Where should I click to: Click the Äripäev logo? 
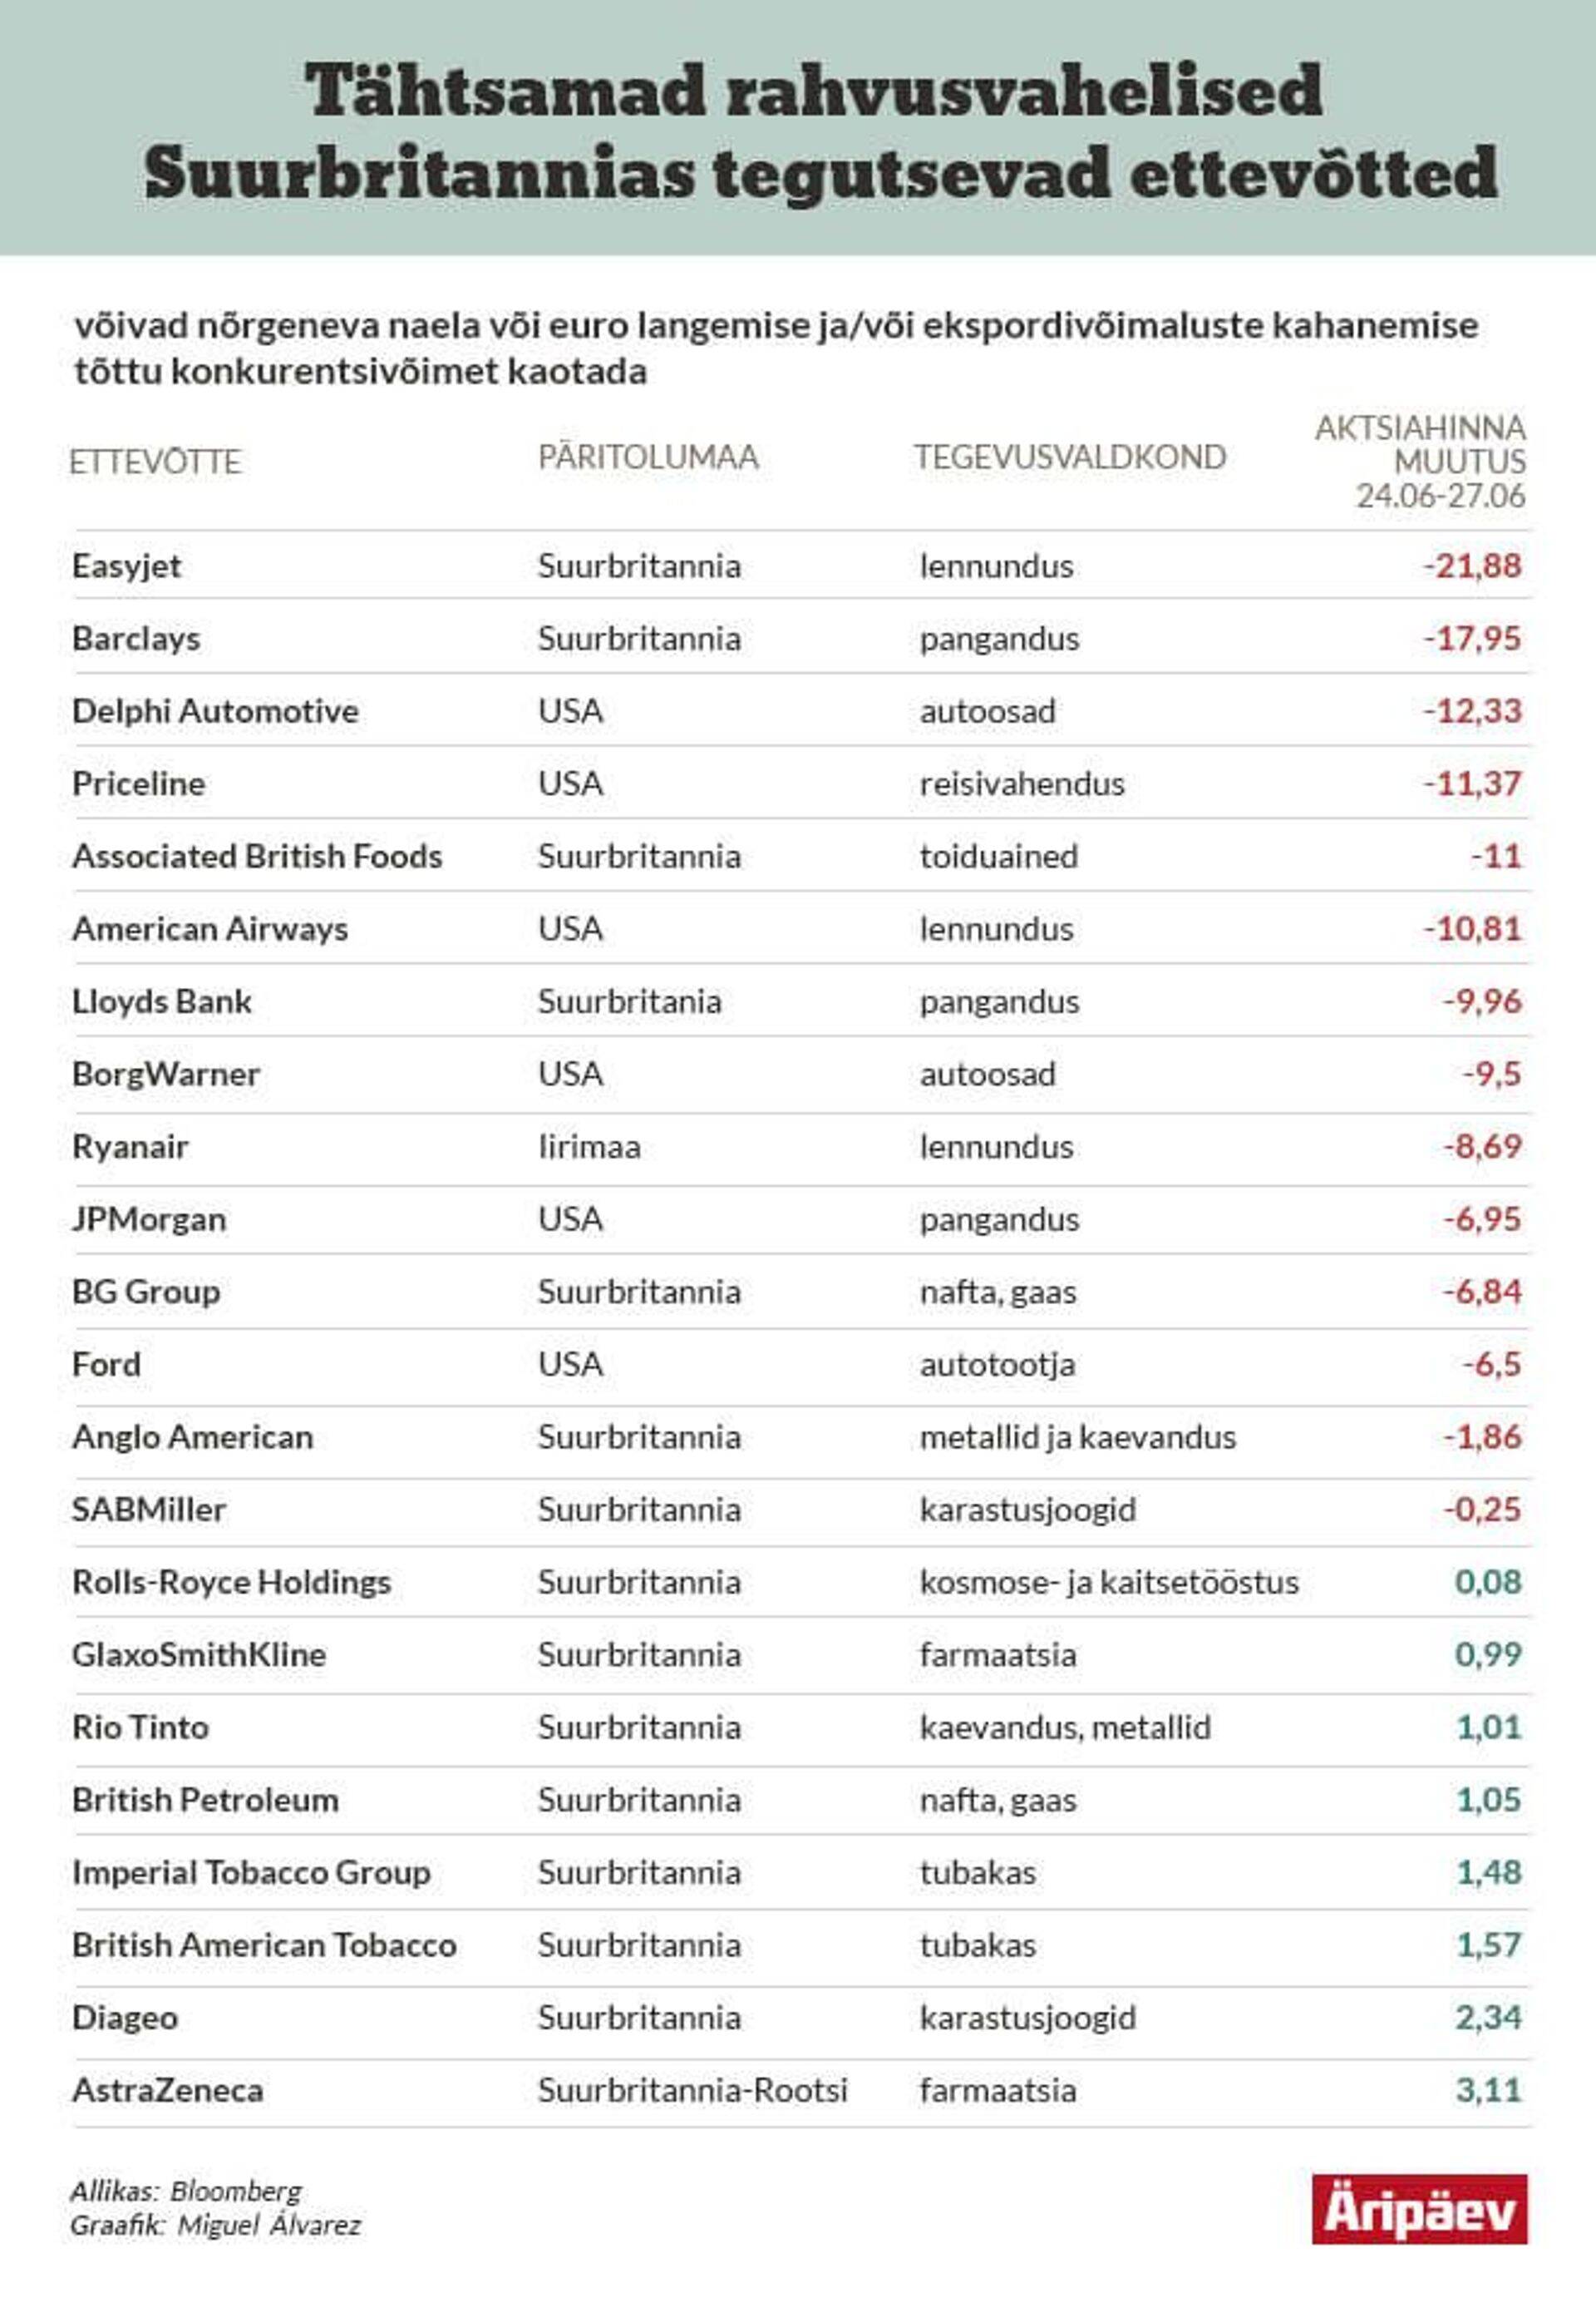click(1419, 2208)
